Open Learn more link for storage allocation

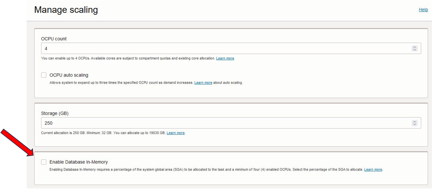176,133
